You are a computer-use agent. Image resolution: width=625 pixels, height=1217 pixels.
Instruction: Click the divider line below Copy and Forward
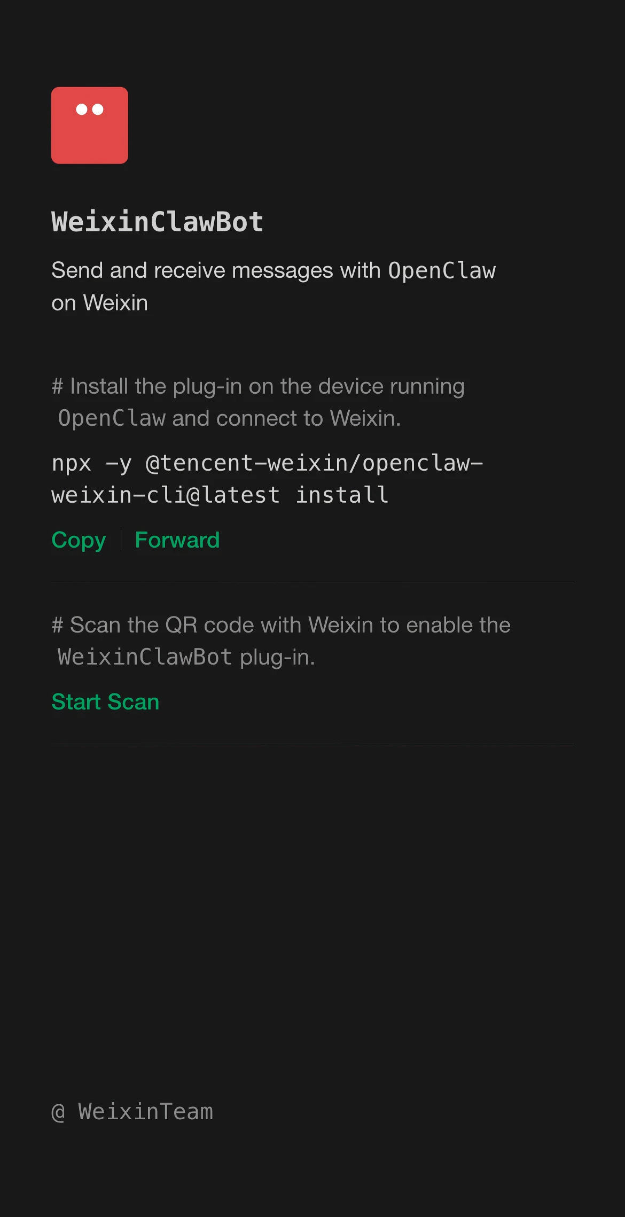[312, 582]
